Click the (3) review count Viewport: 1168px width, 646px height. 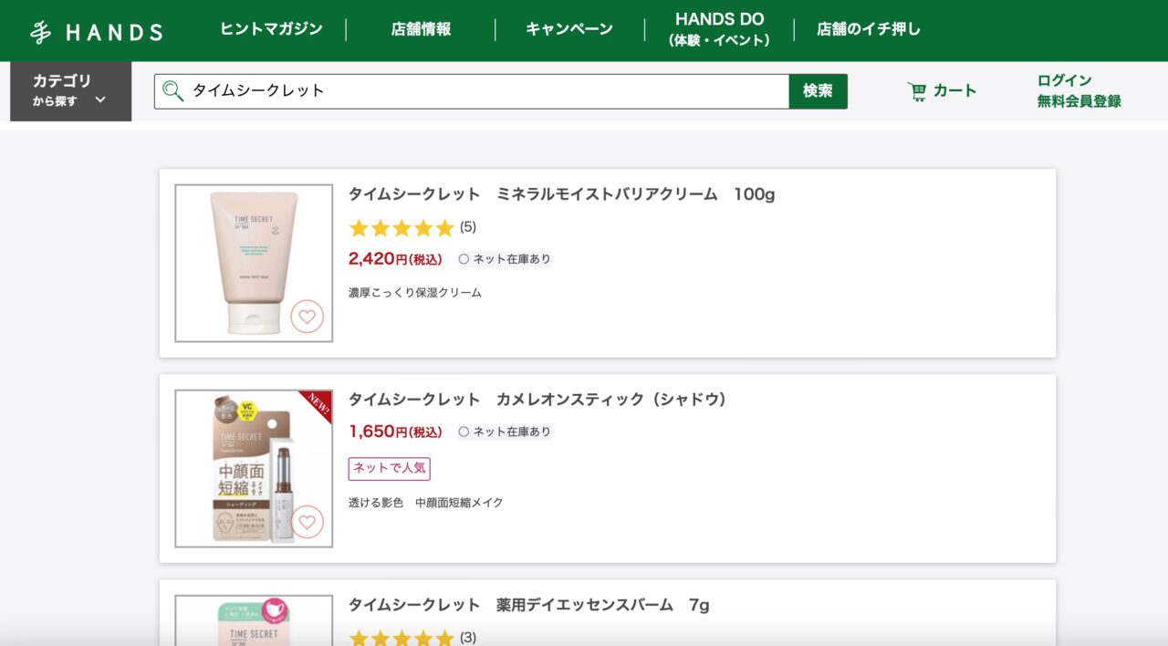[x=468, y=637]
